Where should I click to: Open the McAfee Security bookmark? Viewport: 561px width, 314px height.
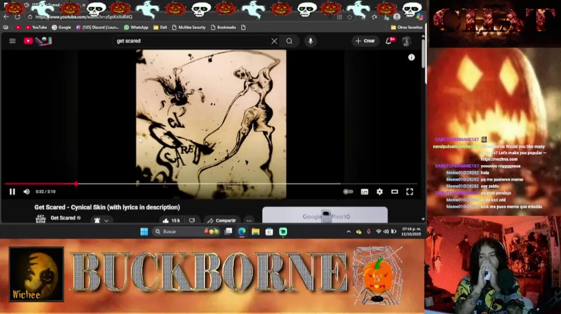pyautogui.click(x=189, y=27)
